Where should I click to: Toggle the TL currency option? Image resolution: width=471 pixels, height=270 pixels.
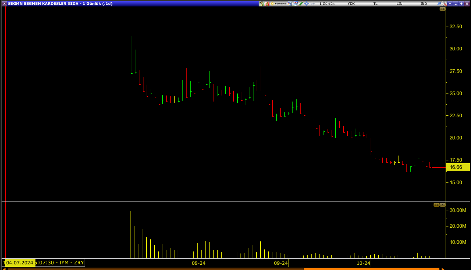[376, 3]
